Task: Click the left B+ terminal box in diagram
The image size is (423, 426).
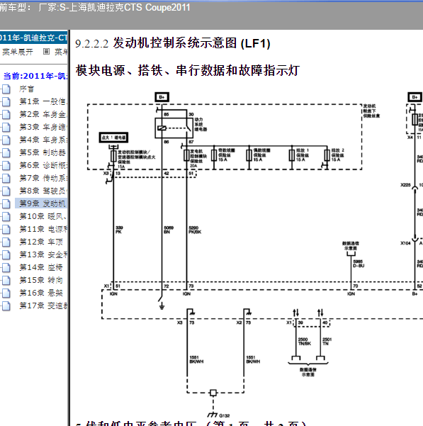Action: point(162,97)
